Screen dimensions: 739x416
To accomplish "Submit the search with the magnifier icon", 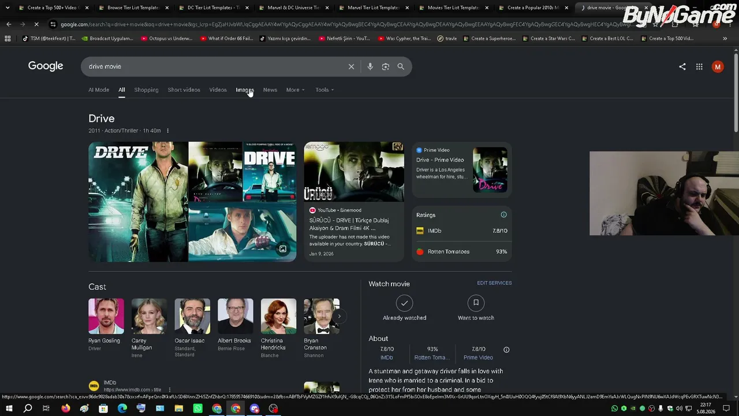I will [401, 66].
